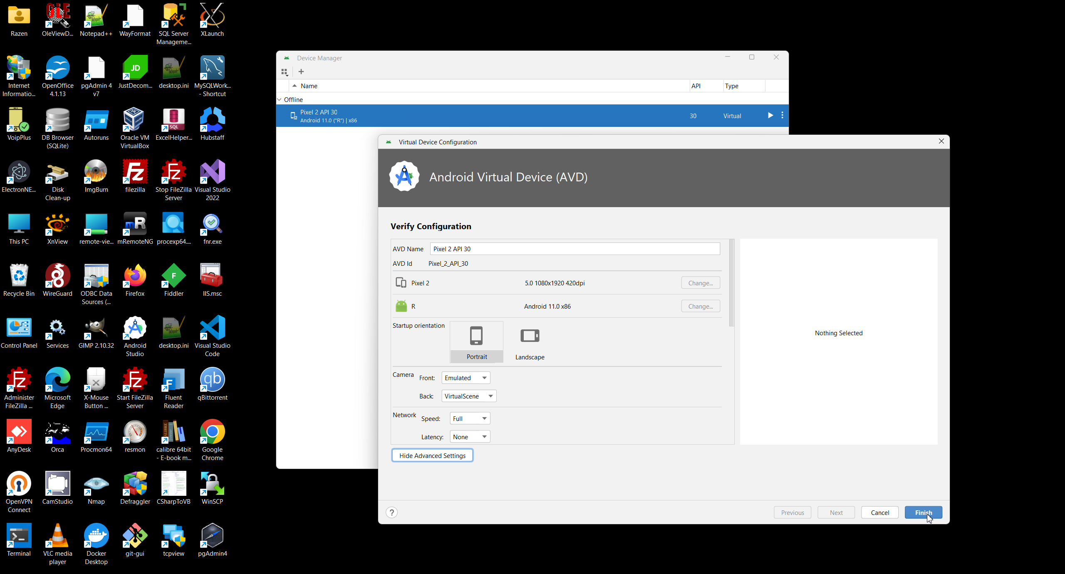This screenshot has height=574, width=1065.
Task: Click the plus add device icon
Action: coord(301,72)
